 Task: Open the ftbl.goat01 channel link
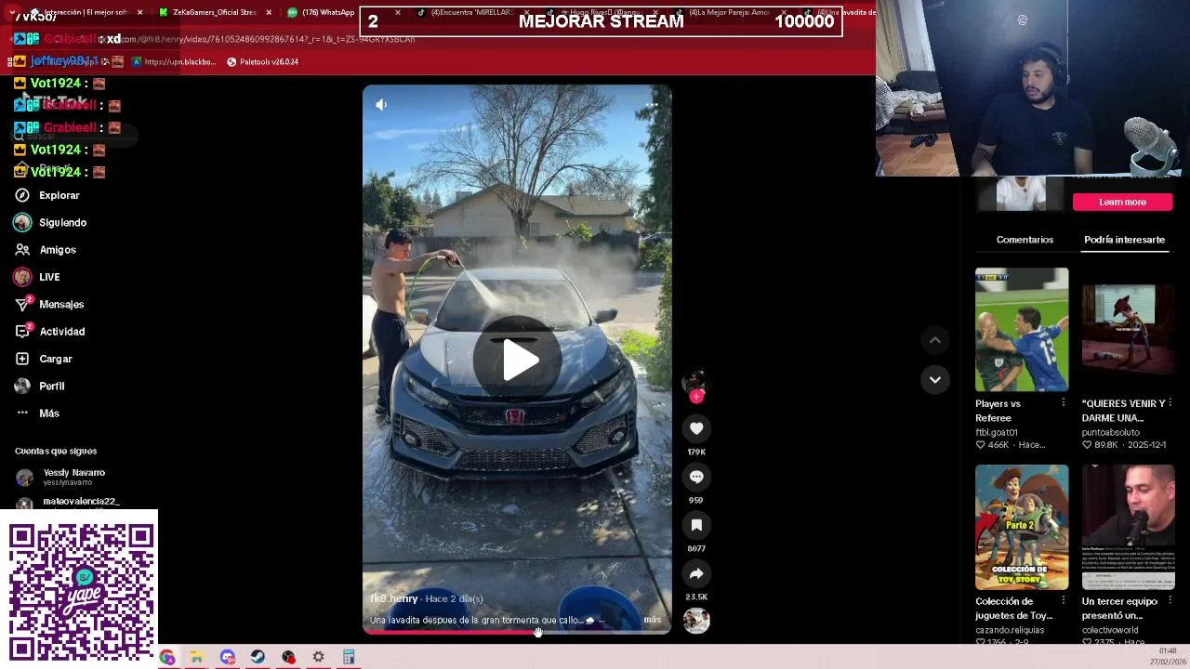pyautogui.click(x=997, y=432)
